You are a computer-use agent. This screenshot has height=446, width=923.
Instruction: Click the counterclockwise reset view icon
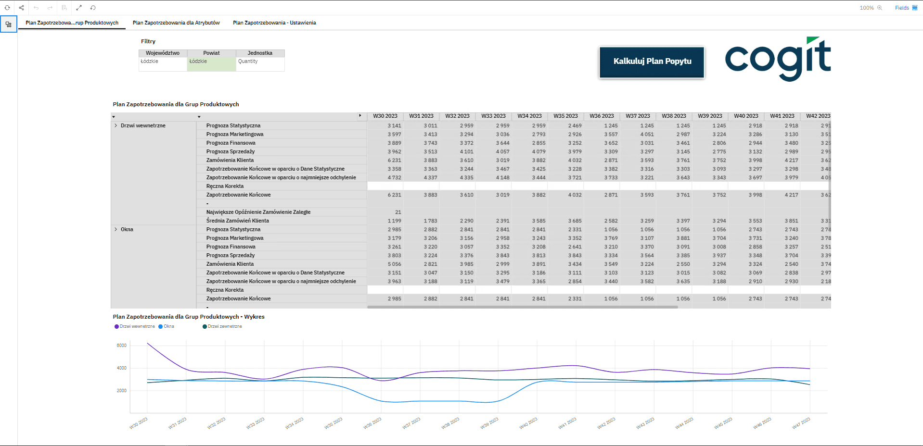click(93, 8)
